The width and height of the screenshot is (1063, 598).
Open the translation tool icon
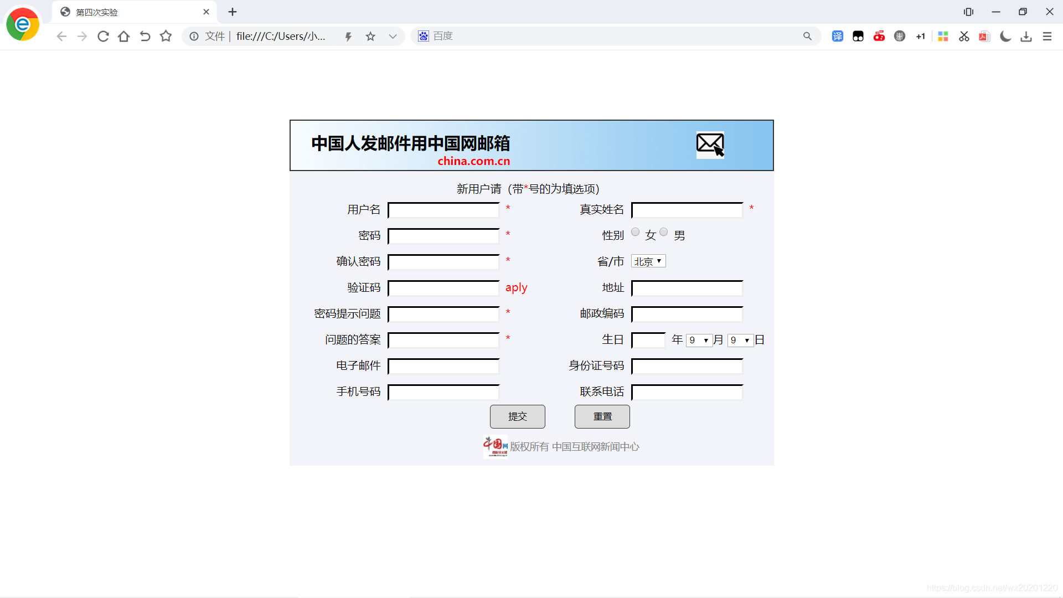click(x=838, y=36)
